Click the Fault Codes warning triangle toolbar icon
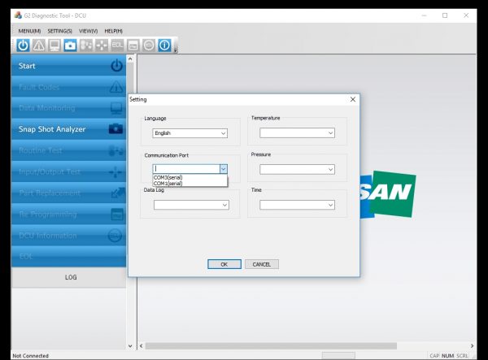The width and height of the screenshot is (488, 360). pos(39,46)
